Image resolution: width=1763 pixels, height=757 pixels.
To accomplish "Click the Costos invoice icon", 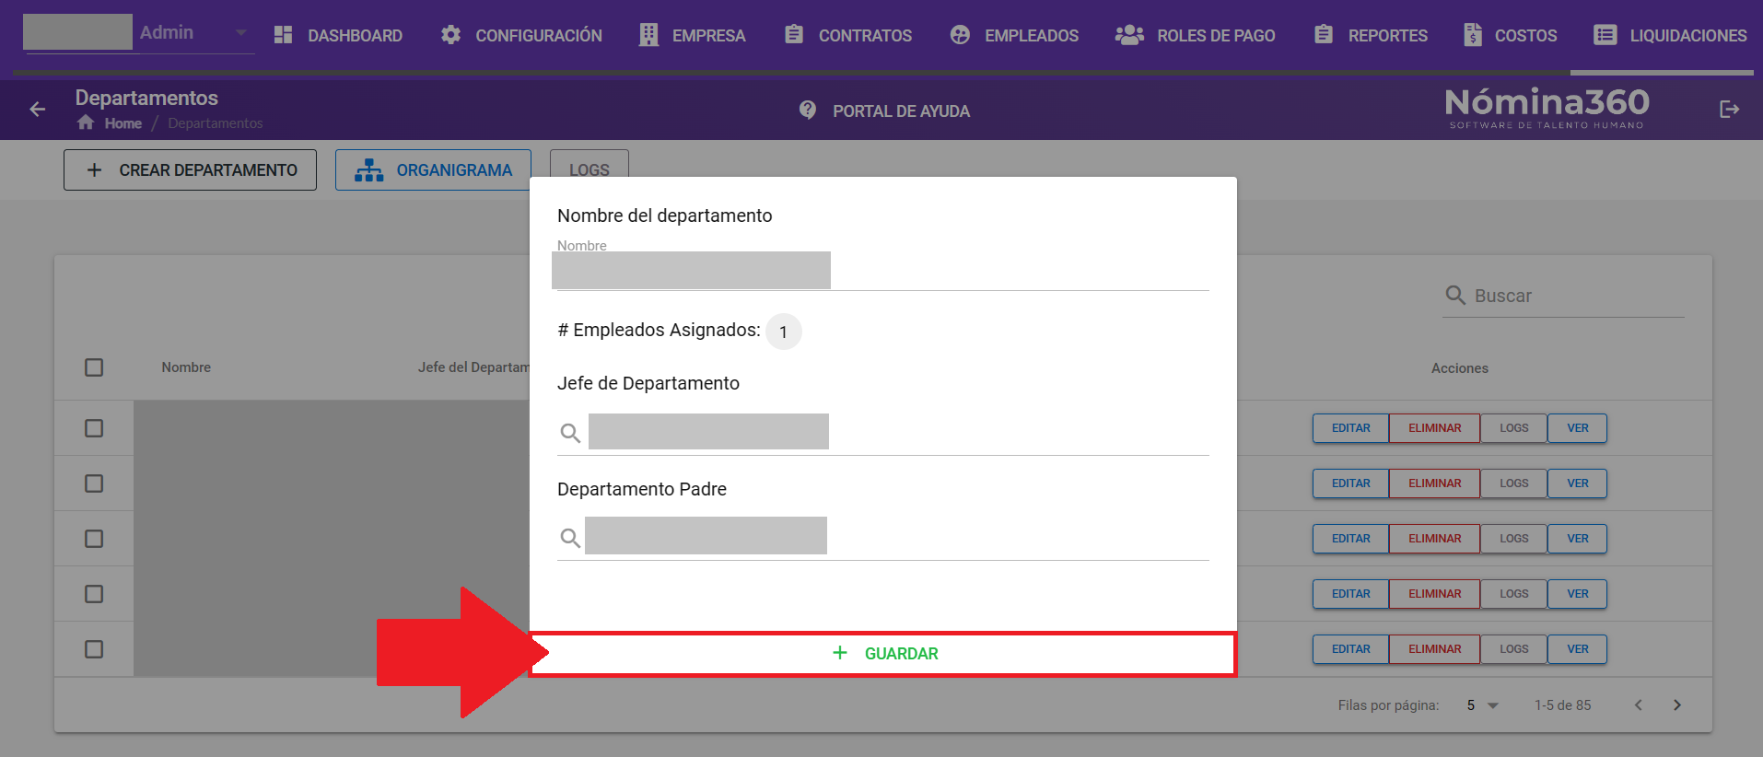I will 1473,35.
